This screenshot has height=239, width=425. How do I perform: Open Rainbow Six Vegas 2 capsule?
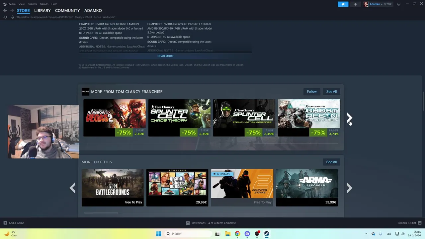pos(115,118)
